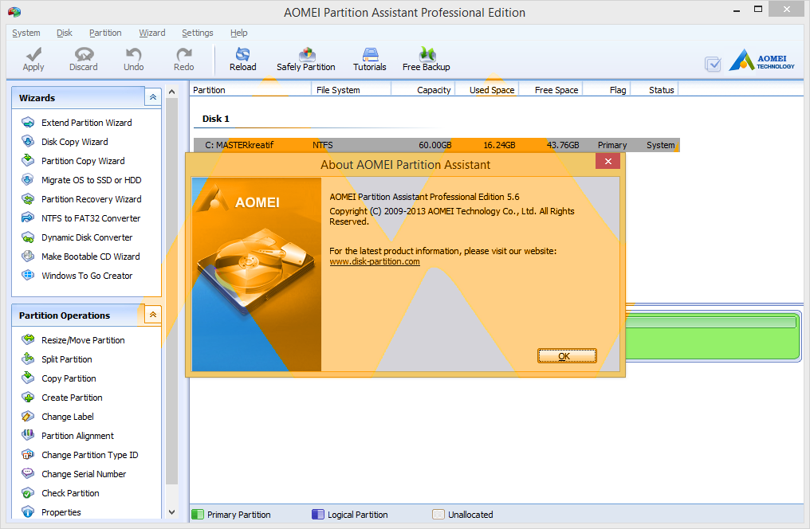Viewport: 810px width, 529px height.
Task: Click the Disk 1 heading
Action: pos(215,119)
